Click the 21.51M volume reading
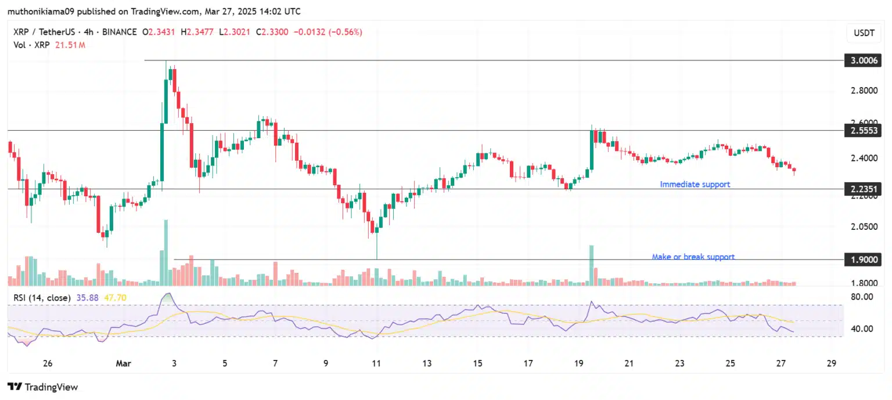 (70, 45)
